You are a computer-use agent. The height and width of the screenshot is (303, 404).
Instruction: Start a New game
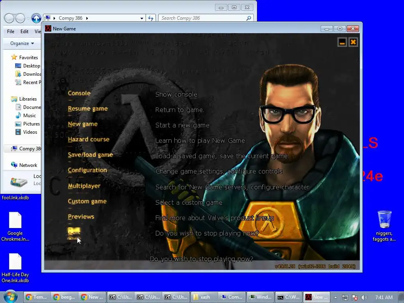pyautogui.click(x=83, y=124)
